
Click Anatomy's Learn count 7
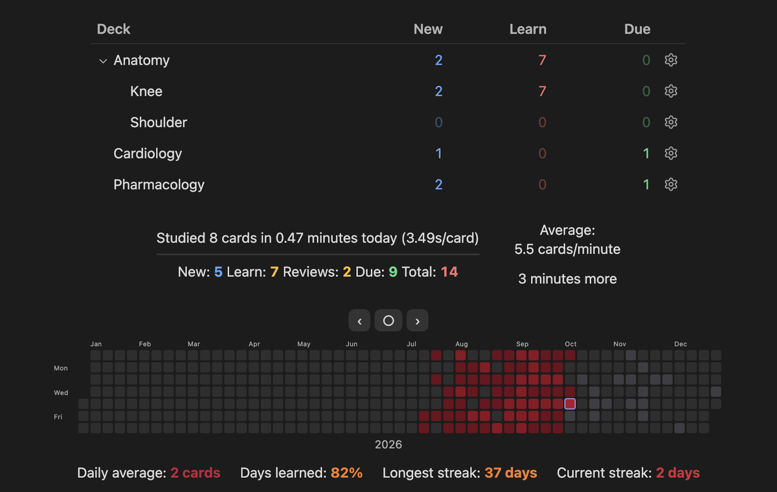pyautogui.click(x=542, y=60)
